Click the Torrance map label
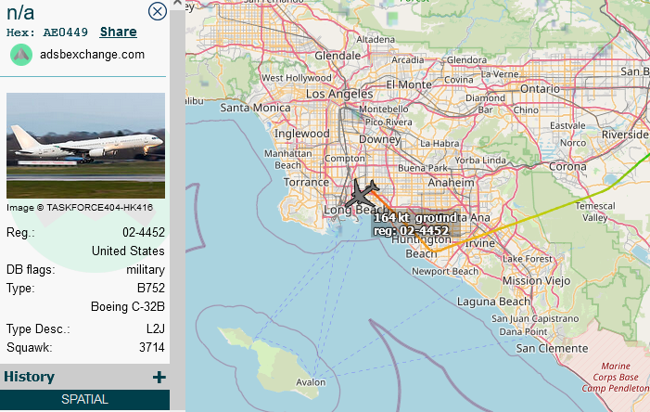Viewport: 650px width, 412px height. (x=306, y=182)
